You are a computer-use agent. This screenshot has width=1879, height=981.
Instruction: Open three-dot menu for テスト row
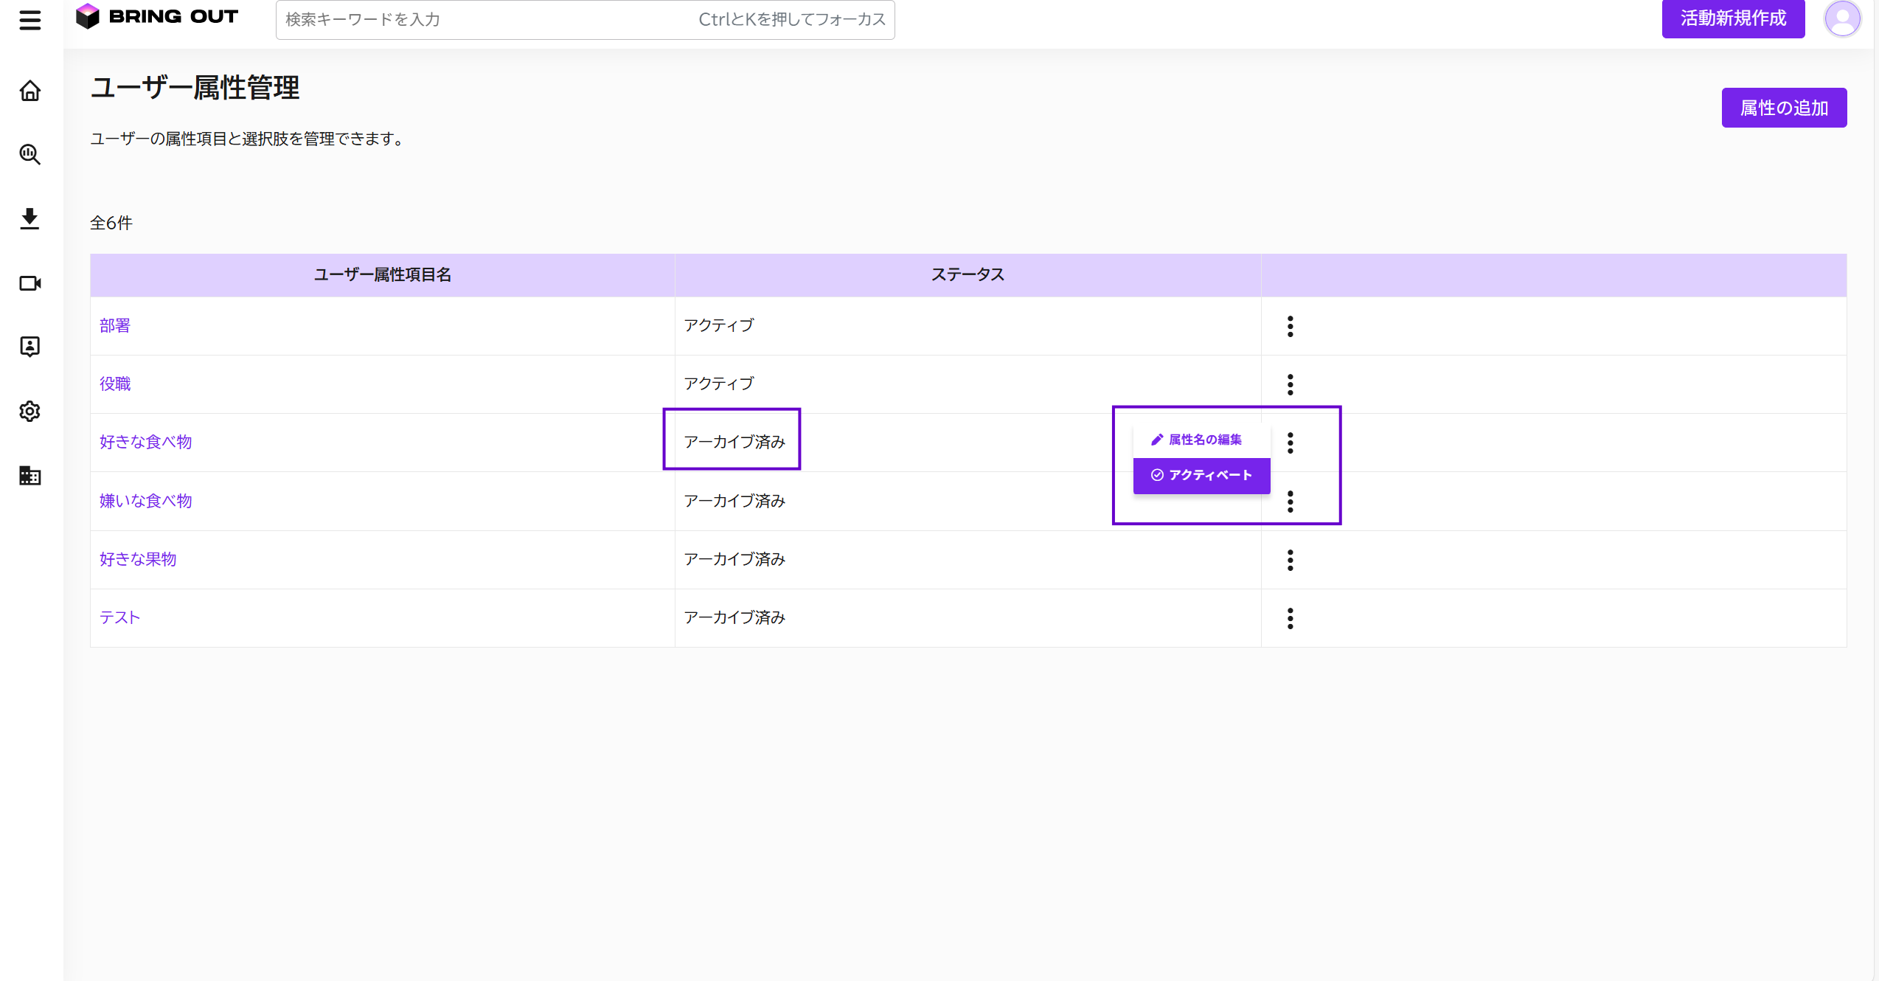1290,618
